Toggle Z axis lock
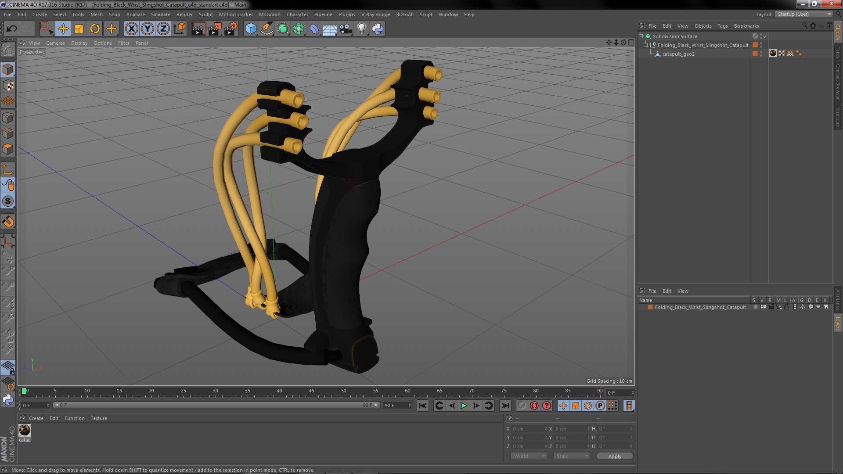This screenshot has height=474, width=843. click(x=163, y=29)
